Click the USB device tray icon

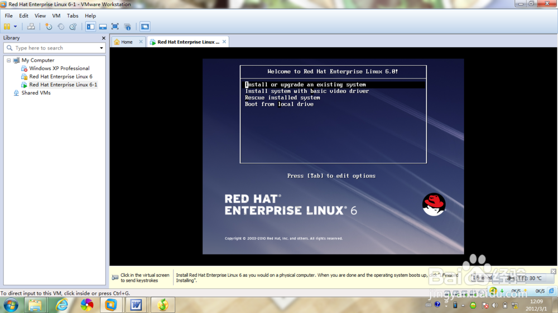click(x=455, y=305)
